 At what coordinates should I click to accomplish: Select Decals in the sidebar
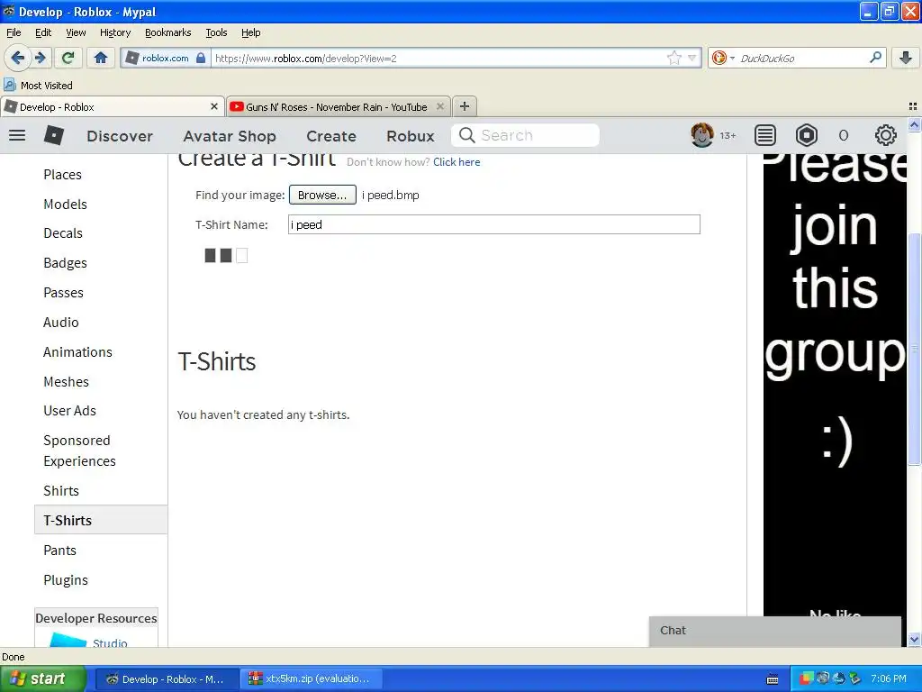coord(63,233)
